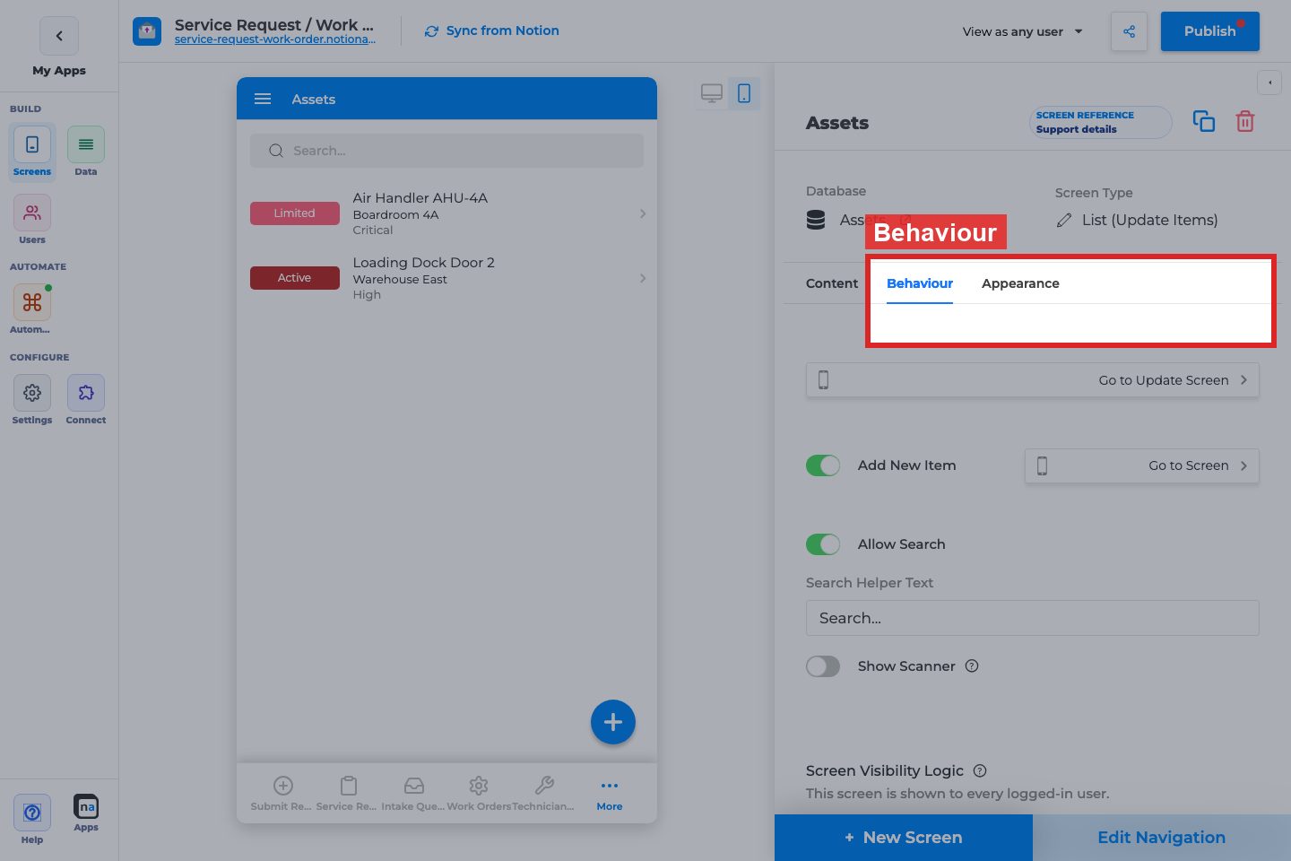Enable the Show Scanner toggle
The image size is (1291, 861).
[823, 666]
